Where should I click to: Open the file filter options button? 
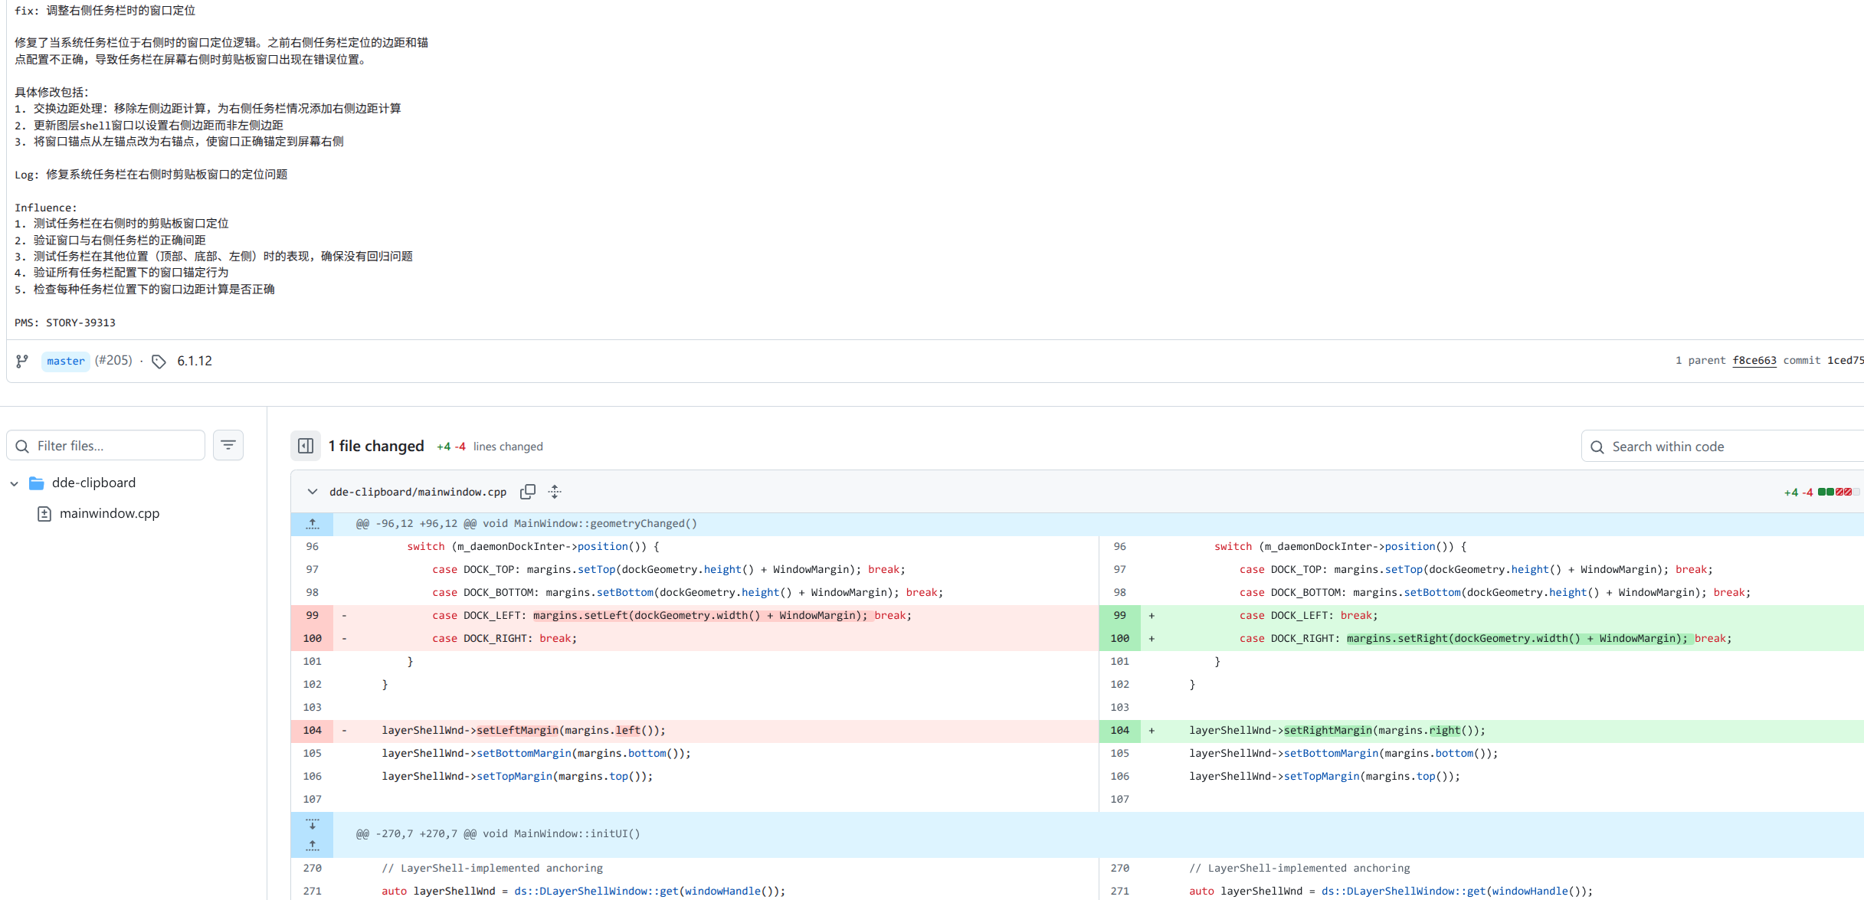[228, 445]
